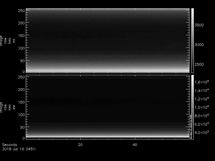Image resolution: width=215 pixels, height=161 pixels.
Task: Click the '100' label on top plot axis
Action: coord(21,48)
